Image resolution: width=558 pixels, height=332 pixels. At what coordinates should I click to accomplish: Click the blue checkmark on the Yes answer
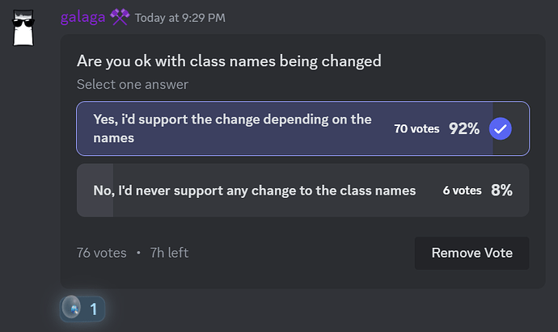point(500,128)
